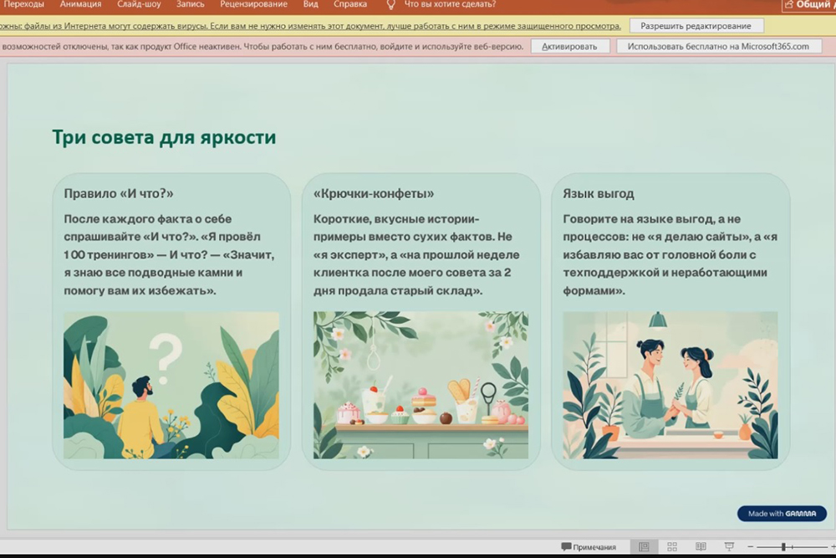
Task: Open Slide Sorter view
Action: click(672, 547)
